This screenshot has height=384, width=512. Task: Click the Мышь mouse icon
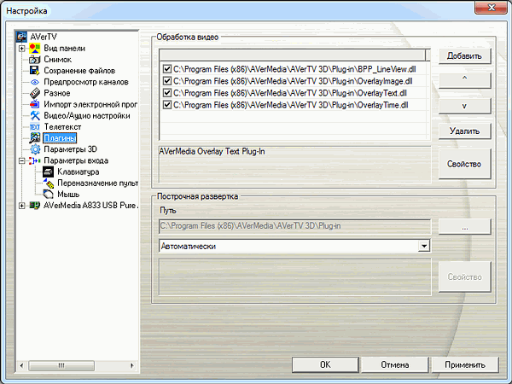pyautogui.click(x=49, y=195)
